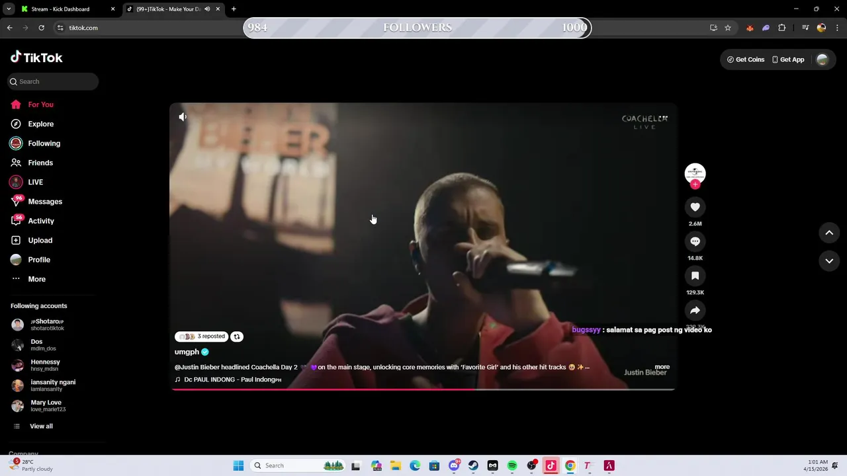The width and height of the screenshot is (847, 476).
Task: Open the purple ghost extension
Action: tap(766, 28)
